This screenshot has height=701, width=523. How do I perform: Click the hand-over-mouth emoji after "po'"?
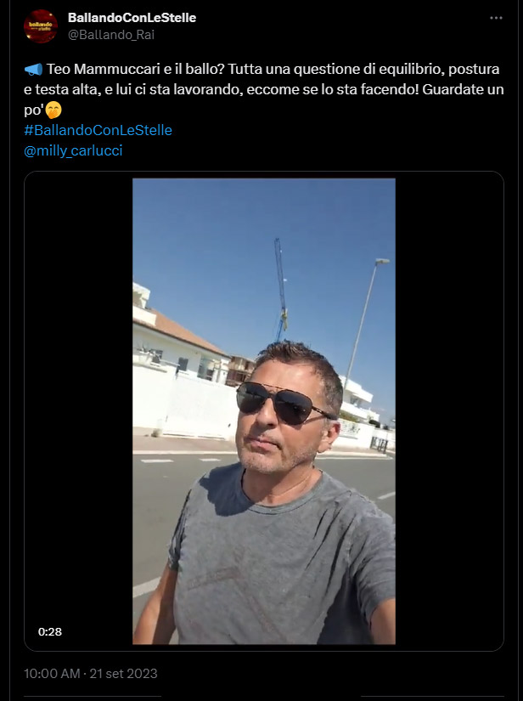pyautogui.click(x=53, y=110)
